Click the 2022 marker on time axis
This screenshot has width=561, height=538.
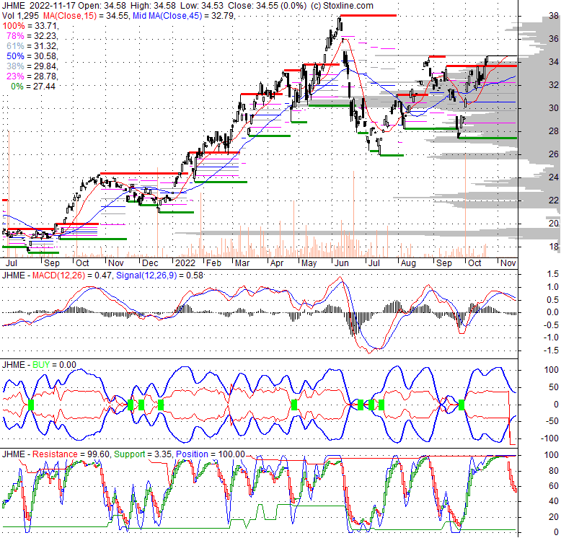click(185, 264)
